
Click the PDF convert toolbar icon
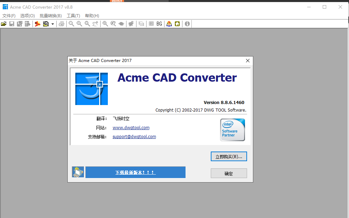pyautogui.click(x=37, y=24)
